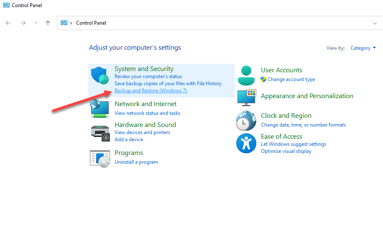This screenshot has height=236, width=383.
Task: Click the Hardware and Sound printer icon
Action: [100, 132]
